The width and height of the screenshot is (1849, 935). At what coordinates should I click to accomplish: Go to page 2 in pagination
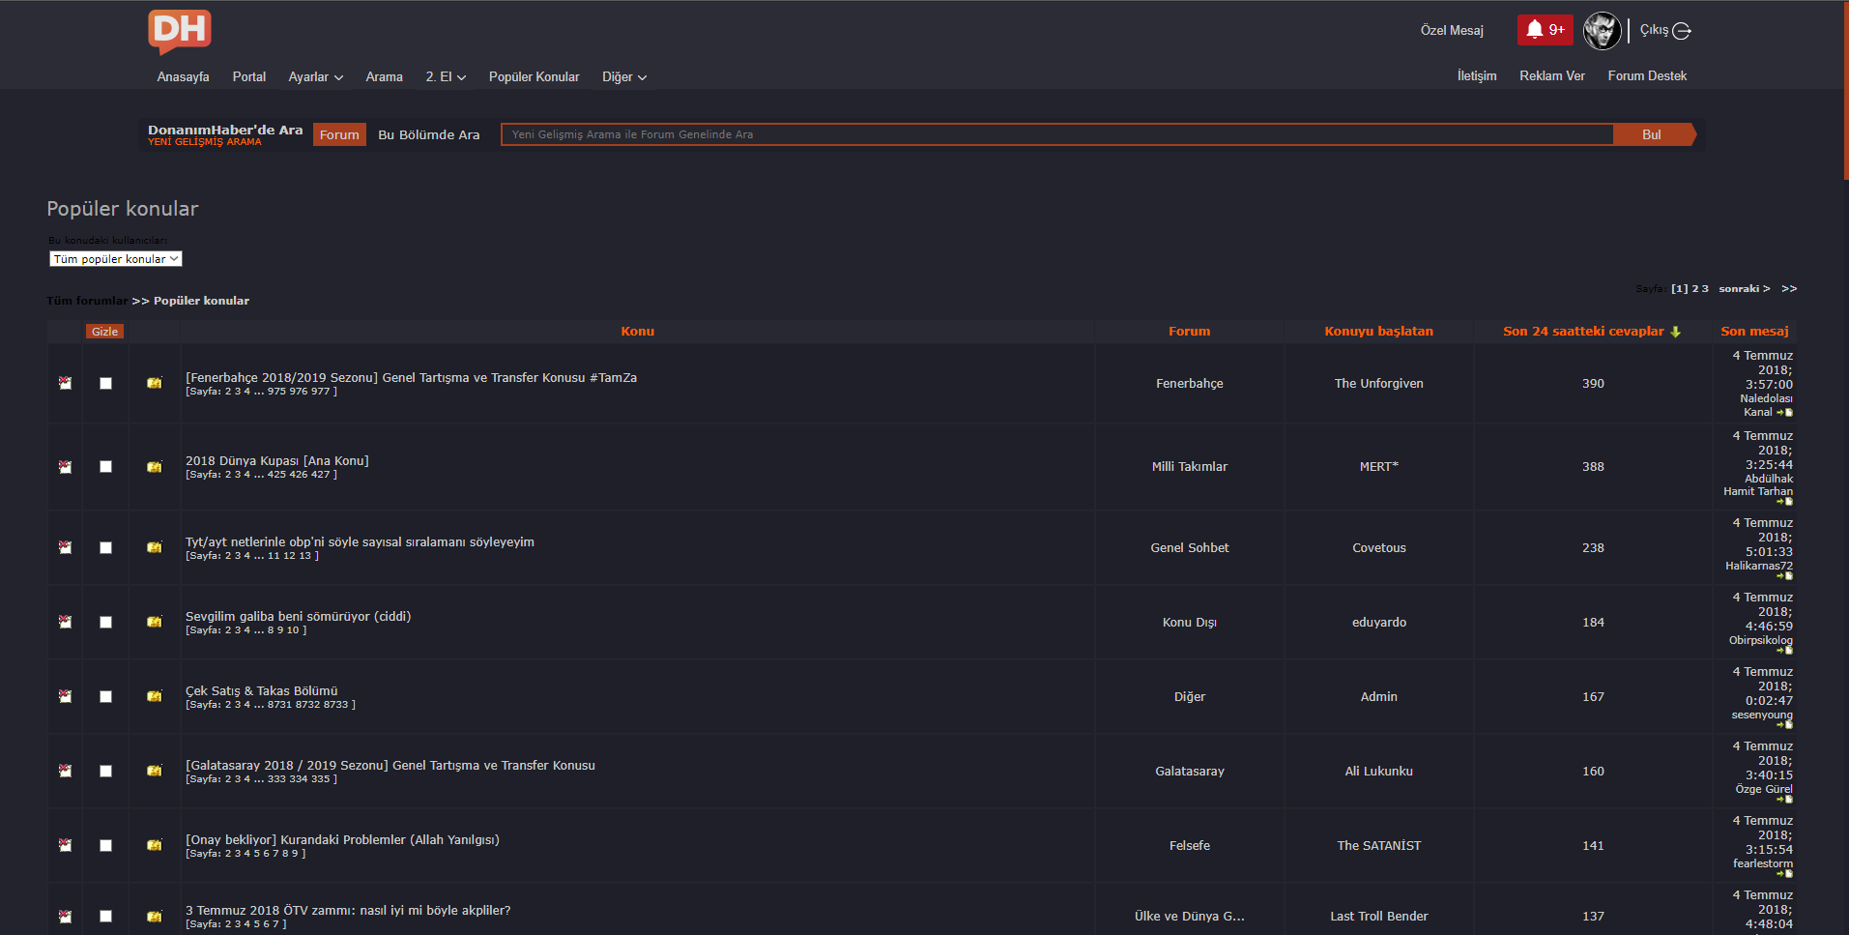pyautogui.click(x=1695, y=288)
